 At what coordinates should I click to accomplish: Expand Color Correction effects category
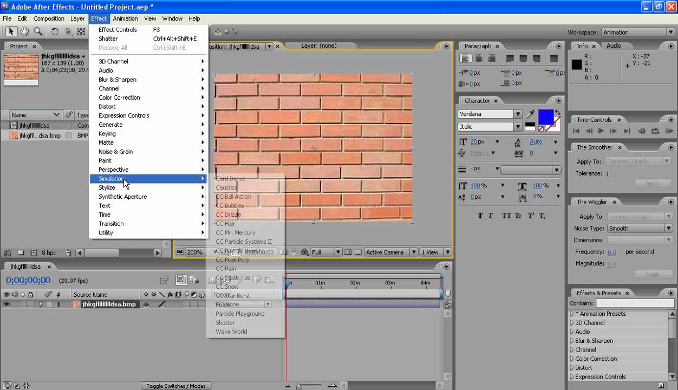571,359
